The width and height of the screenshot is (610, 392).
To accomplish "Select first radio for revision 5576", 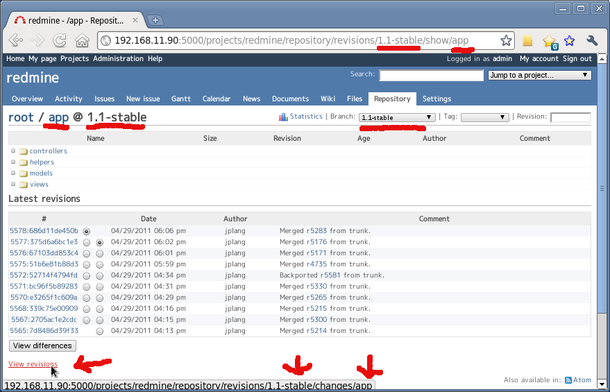I will pyautogui.click(x=86, y=253).
